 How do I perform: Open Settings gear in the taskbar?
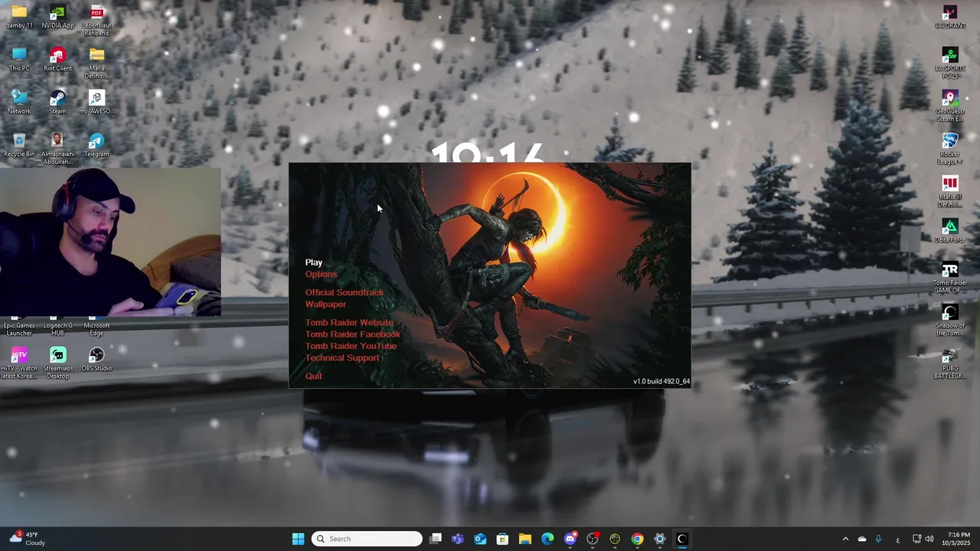(659, 539)
